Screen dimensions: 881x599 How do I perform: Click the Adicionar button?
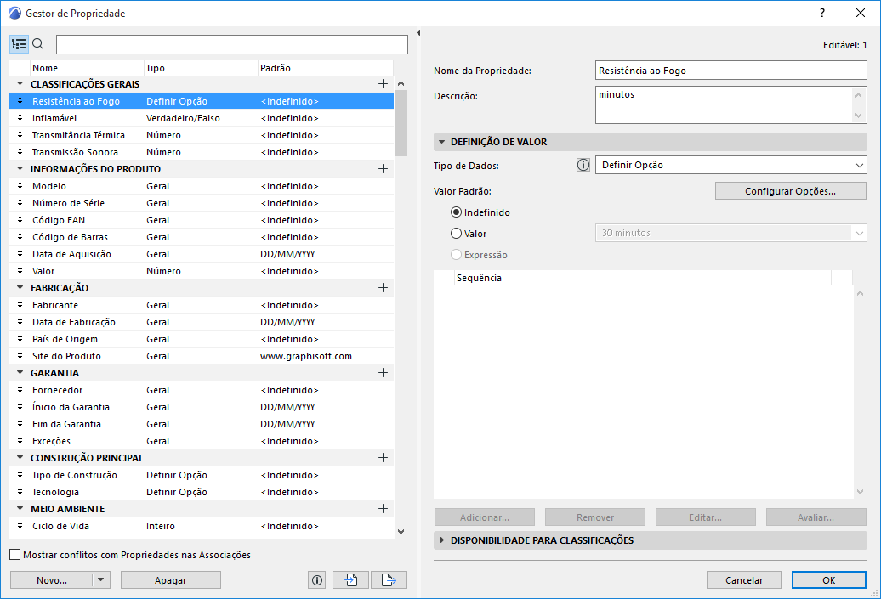coord(485,517)
